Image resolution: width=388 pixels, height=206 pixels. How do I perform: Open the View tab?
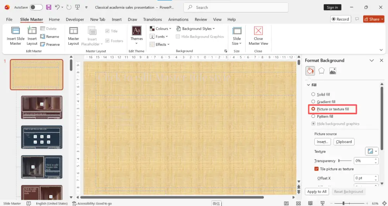(x=217, y=19)
